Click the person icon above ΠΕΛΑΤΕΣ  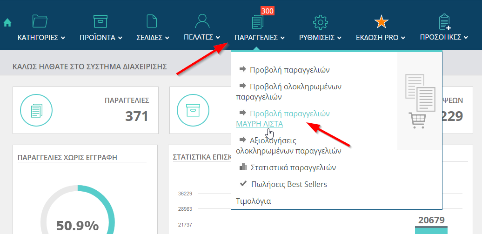point(202,21)
